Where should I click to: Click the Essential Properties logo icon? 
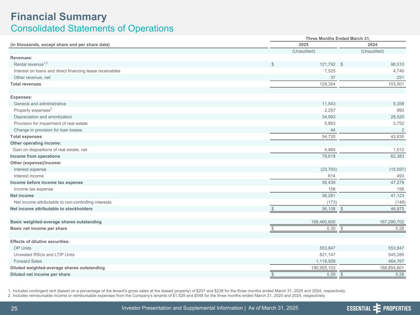[377, 308]
